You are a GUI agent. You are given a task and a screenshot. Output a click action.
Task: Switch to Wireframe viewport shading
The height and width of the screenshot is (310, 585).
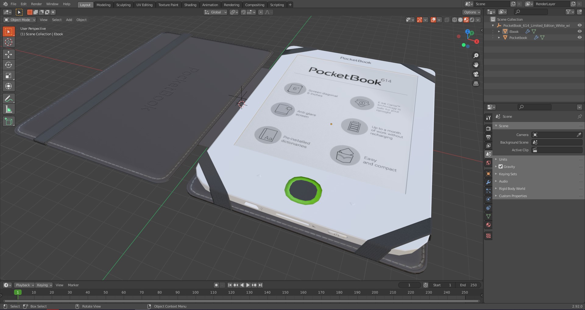click(x=455, y=20)
